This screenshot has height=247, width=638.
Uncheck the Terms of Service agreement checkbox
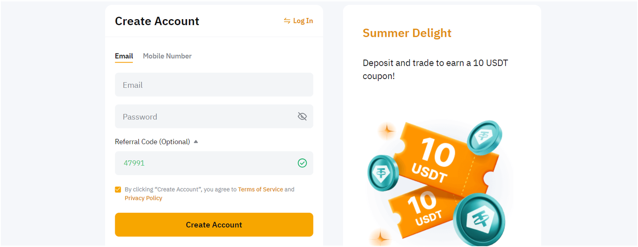[118, 189]
